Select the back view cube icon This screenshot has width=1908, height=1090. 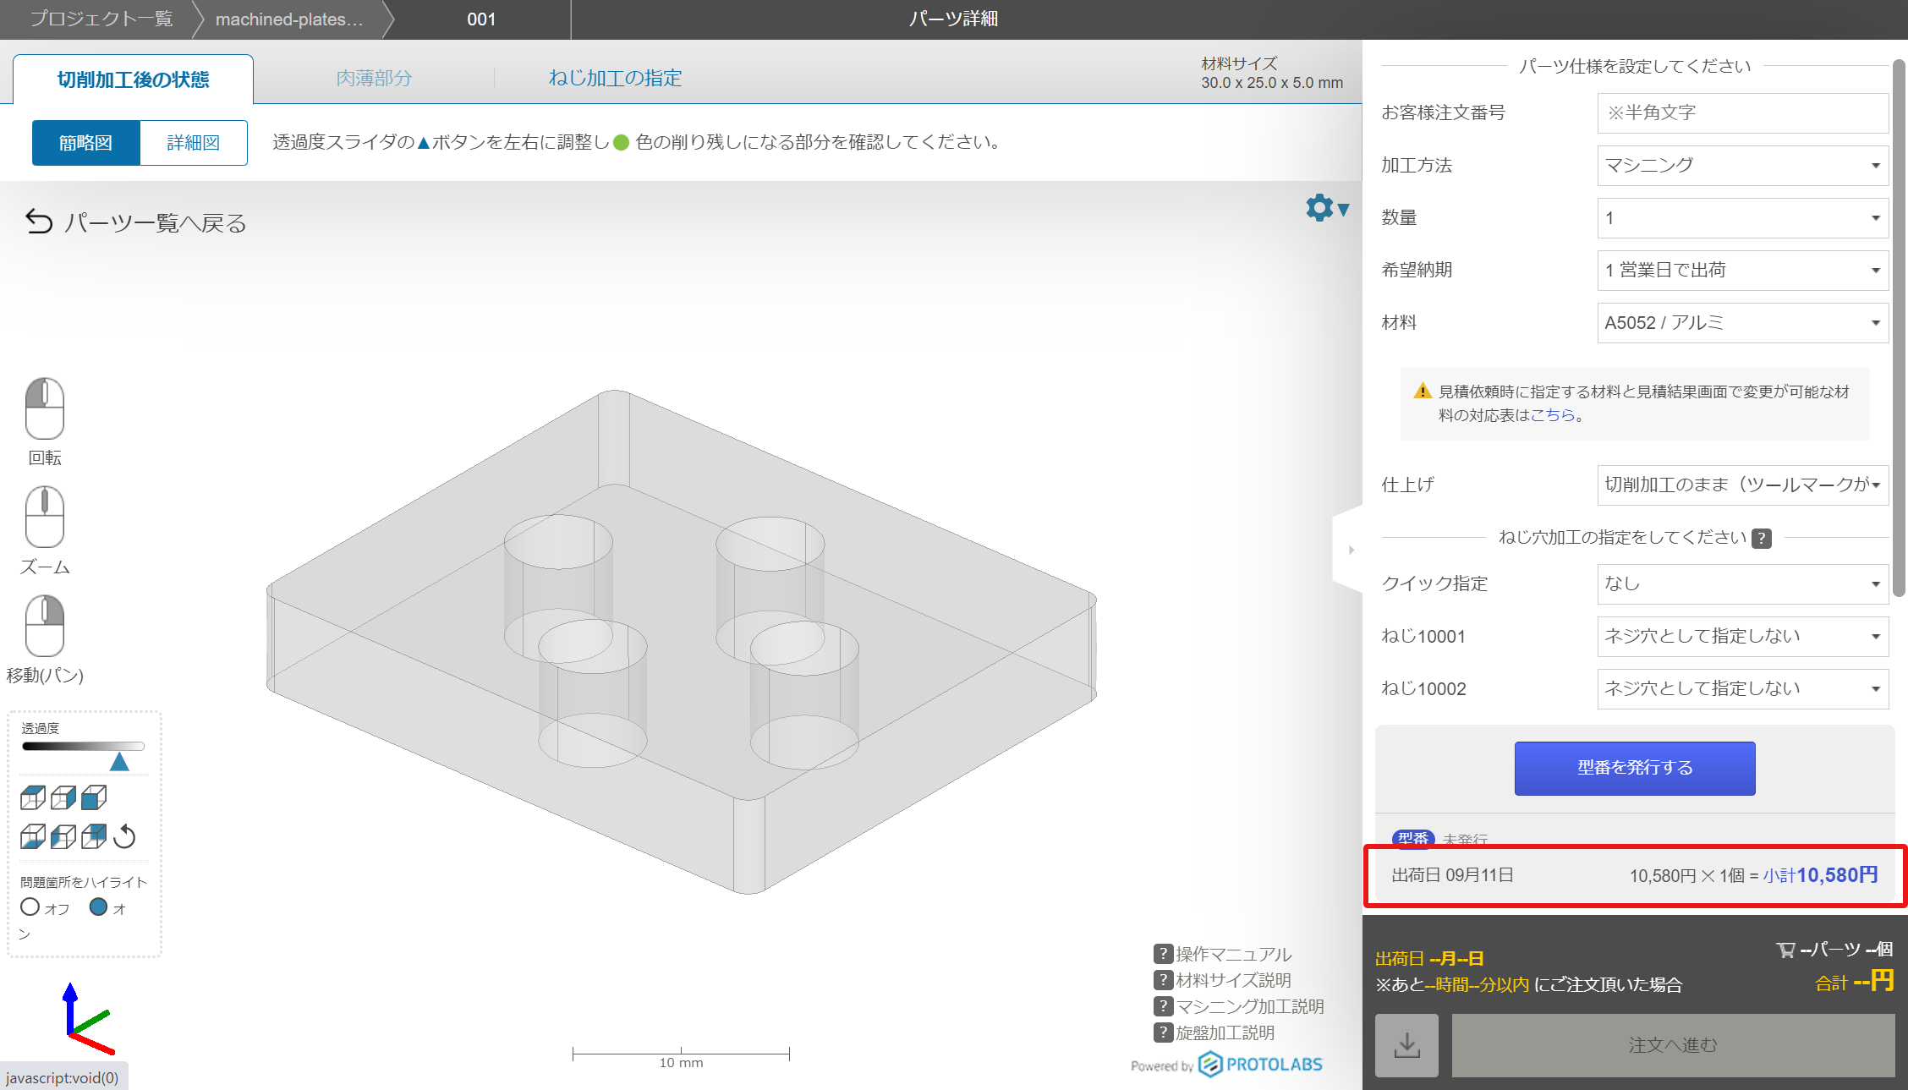(94, 836)
